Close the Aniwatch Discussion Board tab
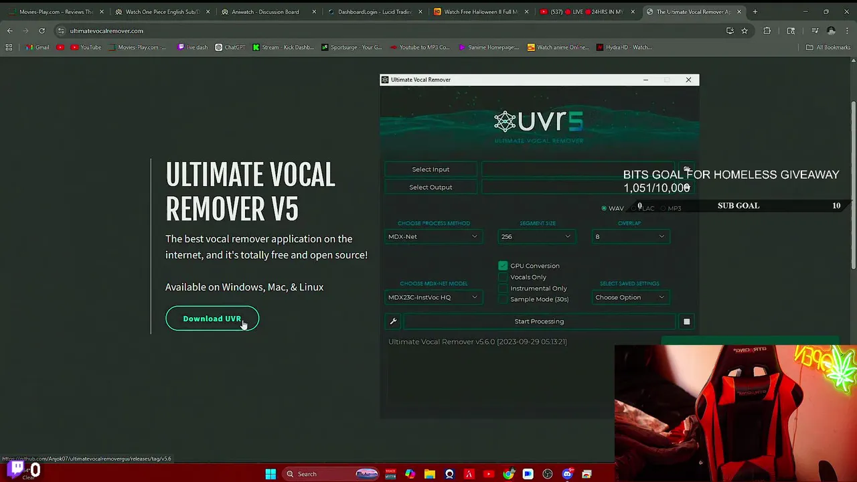Image resolution: width=857 pixels, height=482 pixels. 314,12
